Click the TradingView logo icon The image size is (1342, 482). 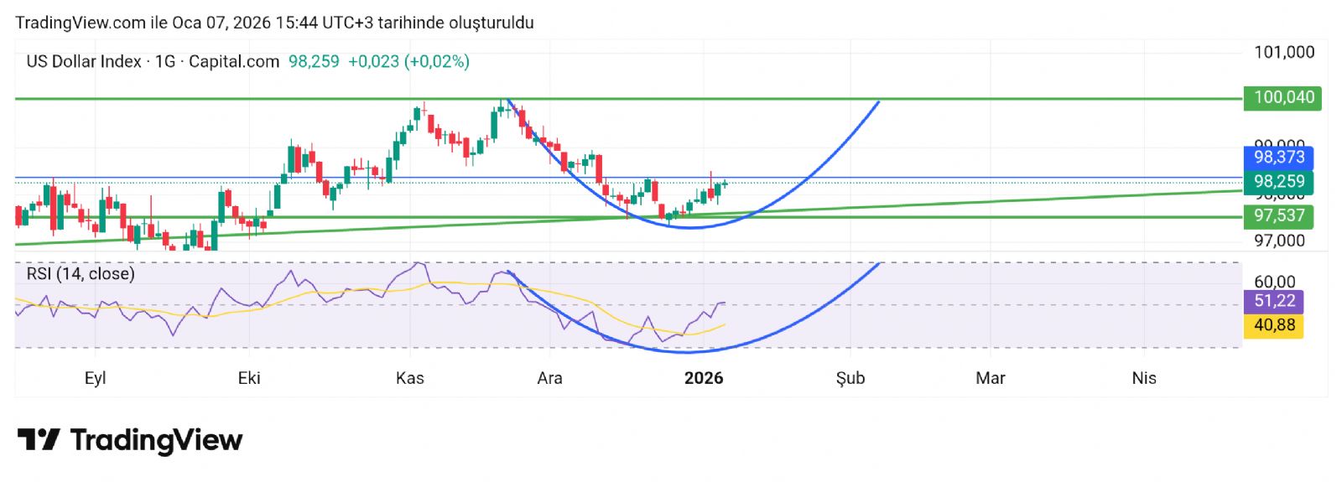click(x=38, y=439)
